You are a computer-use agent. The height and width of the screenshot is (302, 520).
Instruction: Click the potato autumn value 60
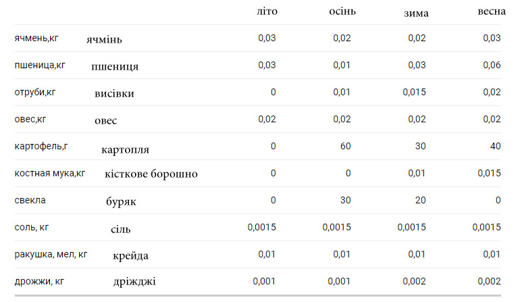tap(345, 146)
